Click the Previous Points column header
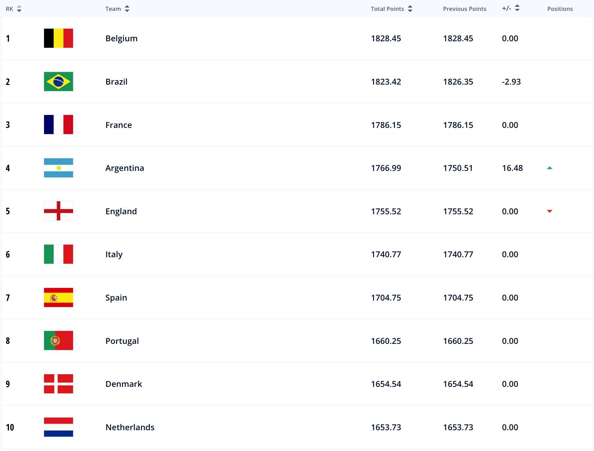Image resolution: width=594 pixels, height=451 pixels. [464, 9]
